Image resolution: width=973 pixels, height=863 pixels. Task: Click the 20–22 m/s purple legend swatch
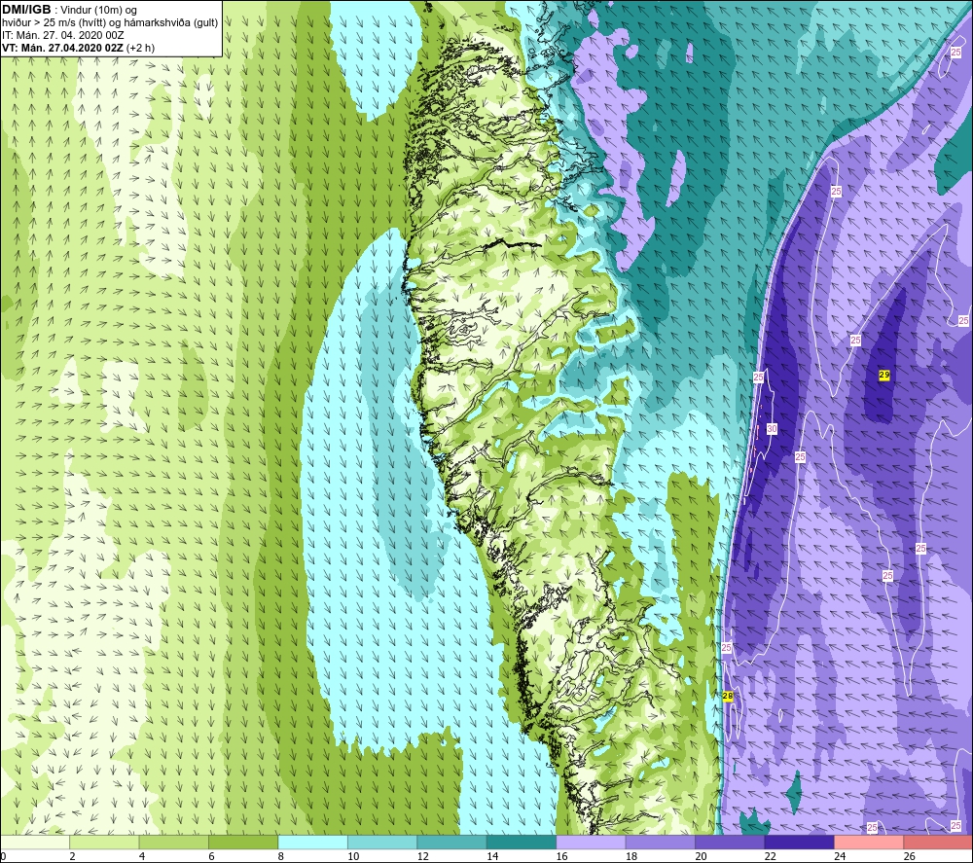pos(730,842)
